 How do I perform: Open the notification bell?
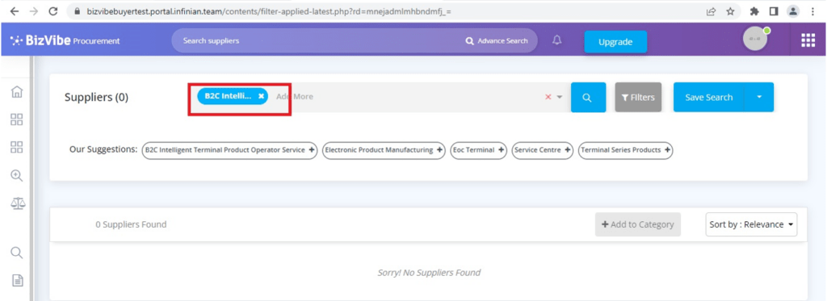[557, 40]
